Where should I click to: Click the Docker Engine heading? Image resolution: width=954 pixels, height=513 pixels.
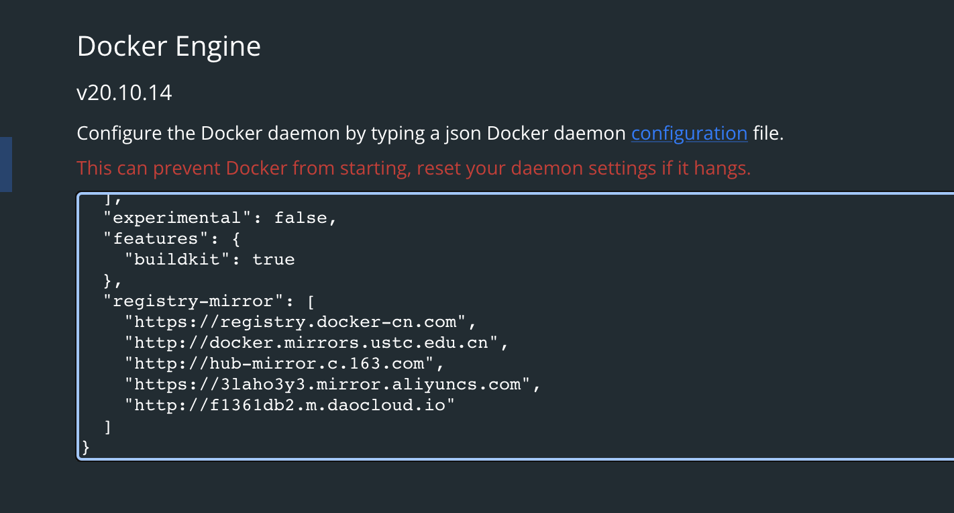168,46
